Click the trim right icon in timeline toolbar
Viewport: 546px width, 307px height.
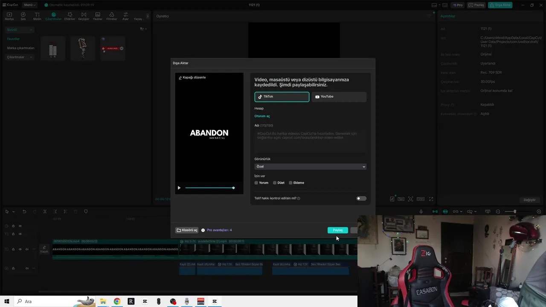(65, 211)
